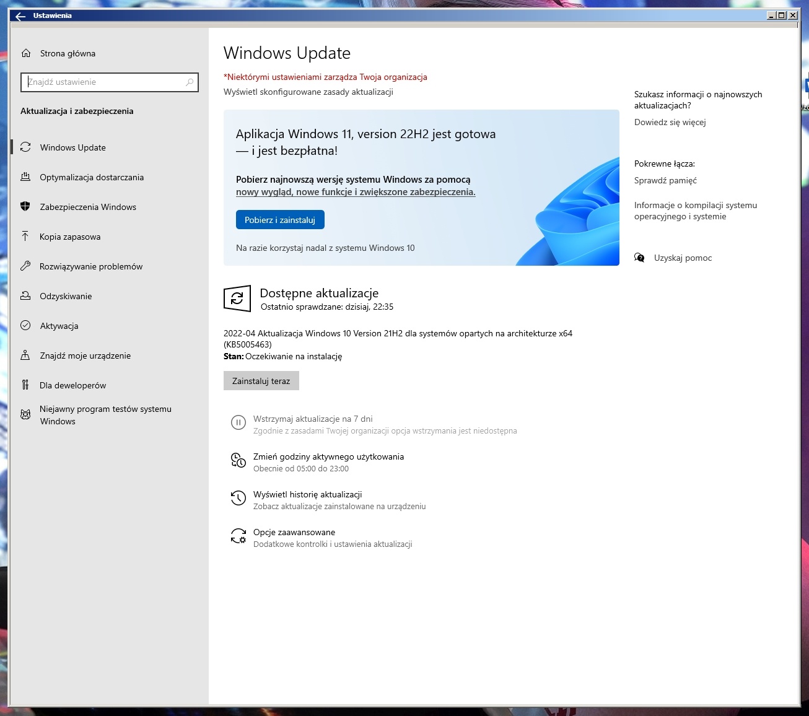Open Zmień godziny aktywnego użytkowania

(x=328, y=456)
